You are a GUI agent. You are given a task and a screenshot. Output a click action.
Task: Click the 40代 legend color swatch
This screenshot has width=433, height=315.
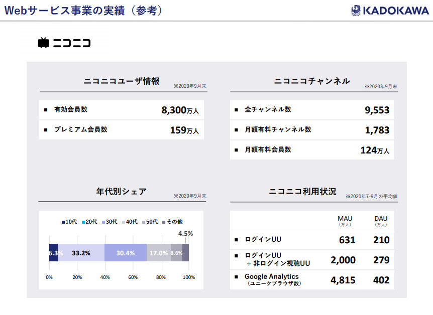(x=124, y=222)
